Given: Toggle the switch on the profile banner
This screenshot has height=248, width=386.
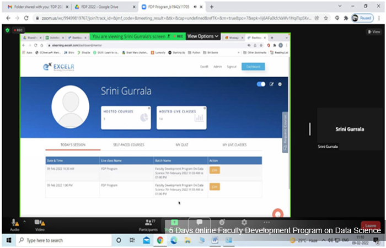Looking at the screenshot, I should pos(261,84).
